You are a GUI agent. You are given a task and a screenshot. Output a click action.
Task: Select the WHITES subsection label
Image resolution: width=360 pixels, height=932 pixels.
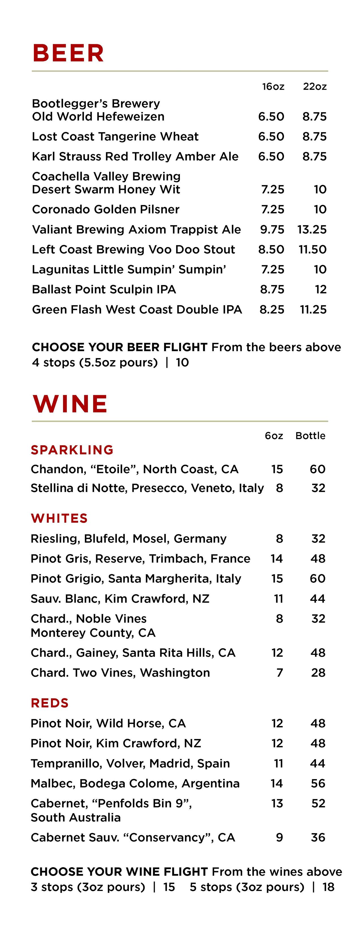click(59, 518)
